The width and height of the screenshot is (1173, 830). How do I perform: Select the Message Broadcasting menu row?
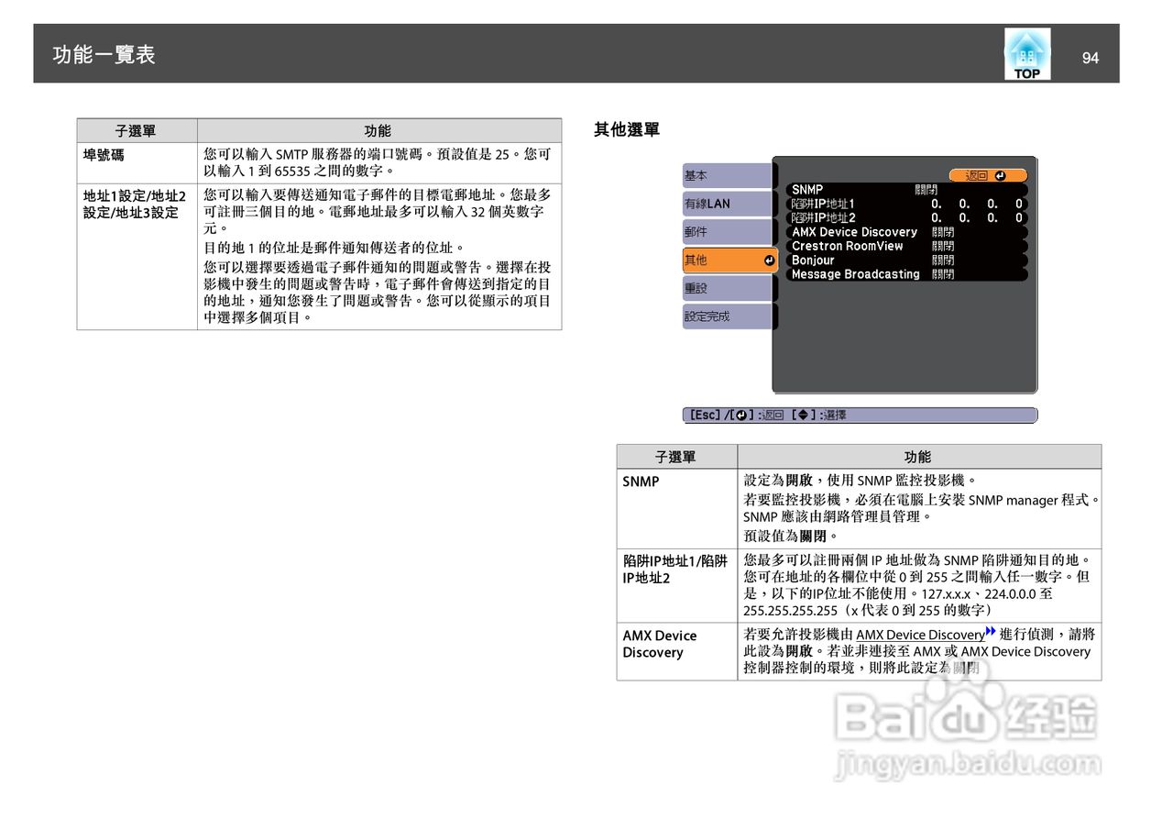pyautogui.click(x=907, y=274)
